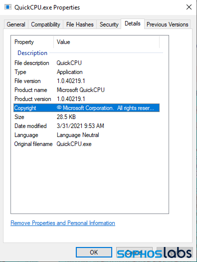Click the Value column header
This screenshot has width=197, height=262.
[x=107, y=42]
